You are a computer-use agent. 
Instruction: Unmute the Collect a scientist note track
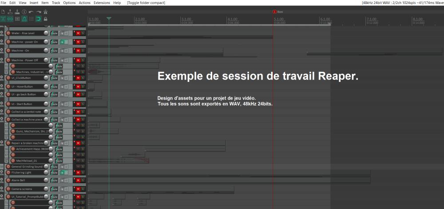(78, 112)
